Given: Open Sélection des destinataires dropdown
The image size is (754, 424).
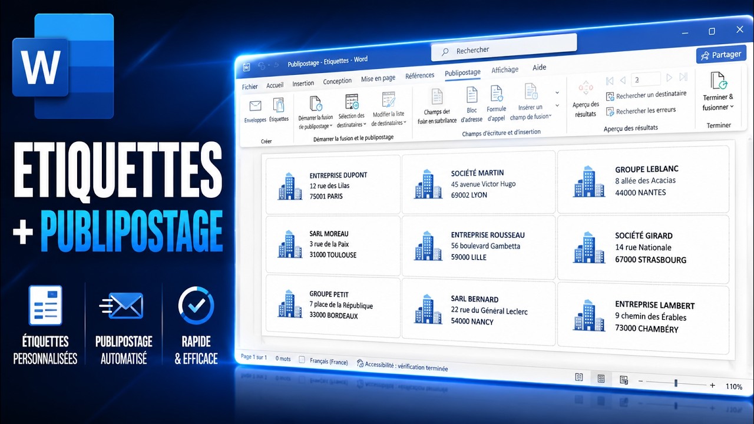Looking at the screenshot, I should 352,111.
